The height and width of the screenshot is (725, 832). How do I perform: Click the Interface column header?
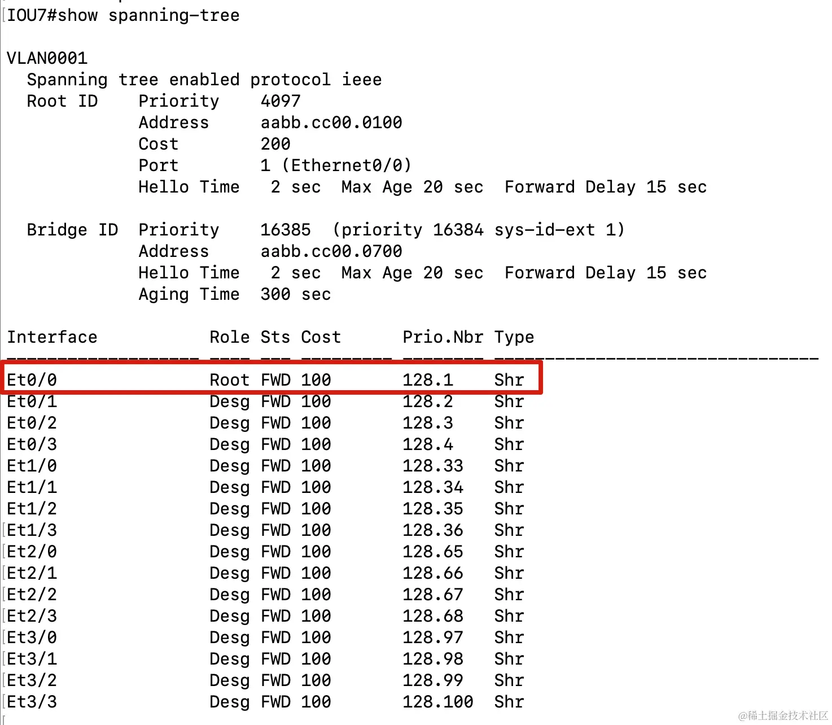tap(52, 337)
